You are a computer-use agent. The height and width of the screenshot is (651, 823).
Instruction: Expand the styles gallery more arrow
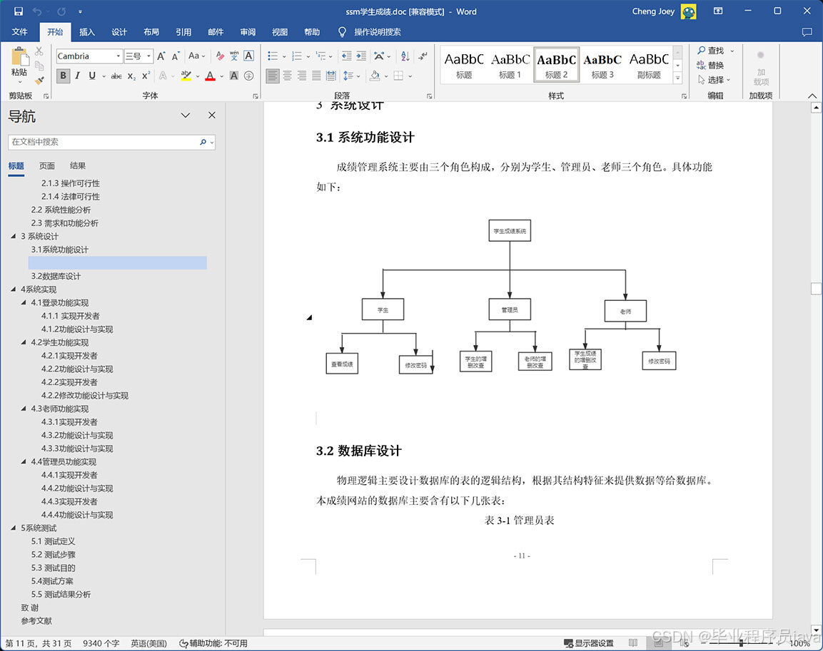coord(677,78)
